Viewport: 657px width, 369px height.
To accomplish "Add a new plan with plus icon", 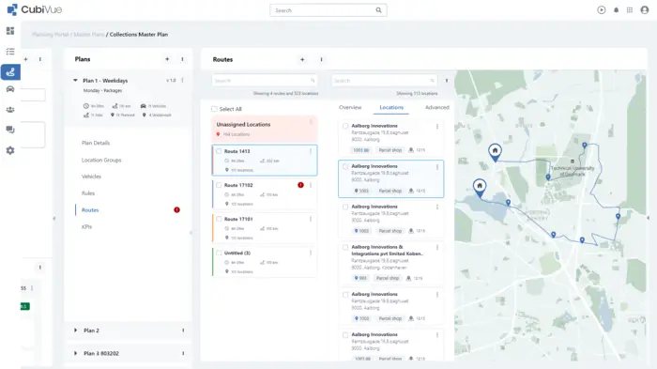I will point(167,59).
